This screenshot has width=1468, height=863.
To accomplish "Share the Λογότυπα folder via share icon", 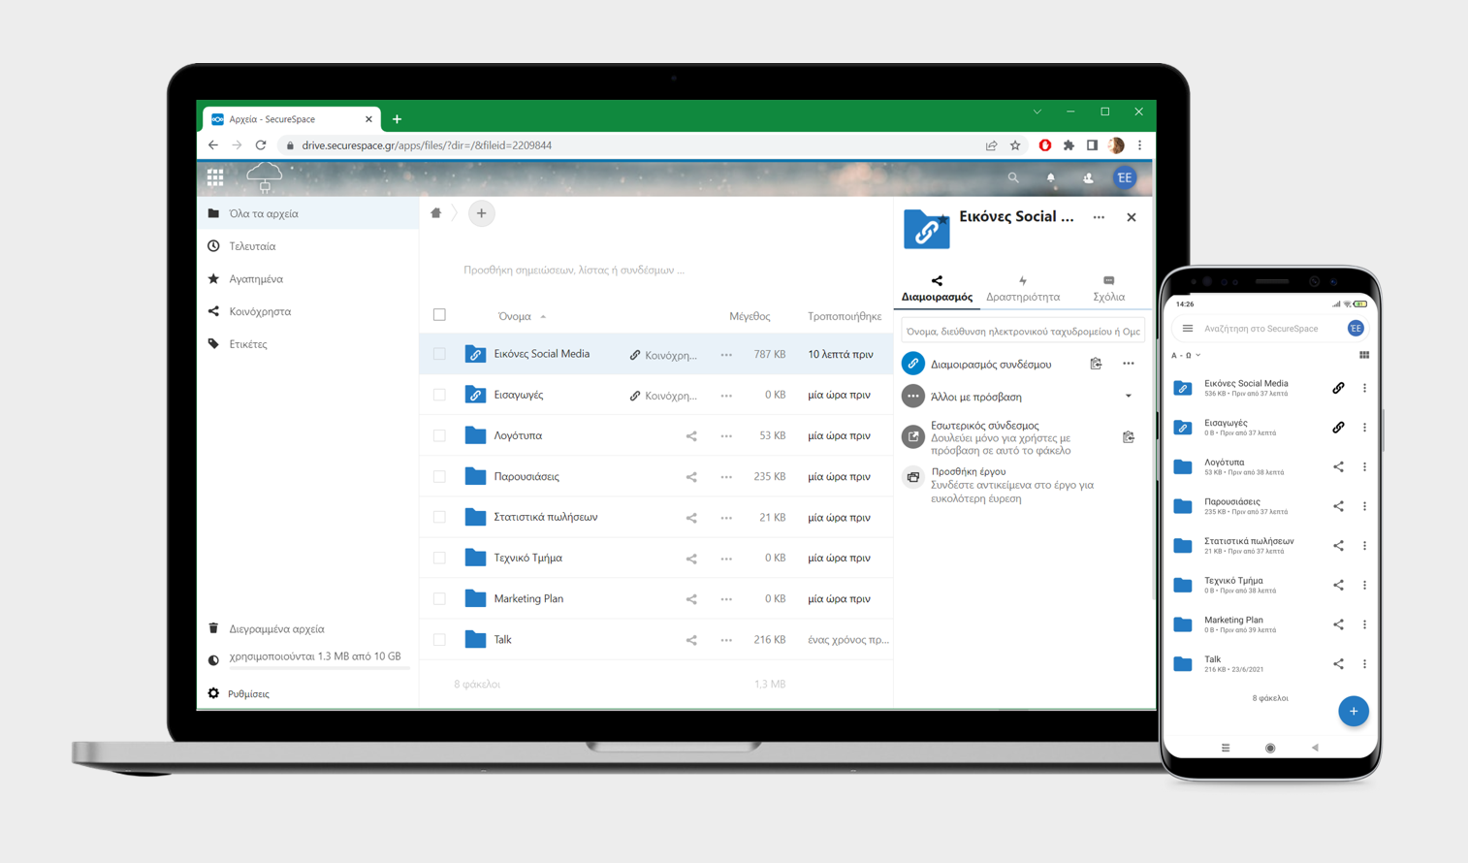I will click(691, 436).
